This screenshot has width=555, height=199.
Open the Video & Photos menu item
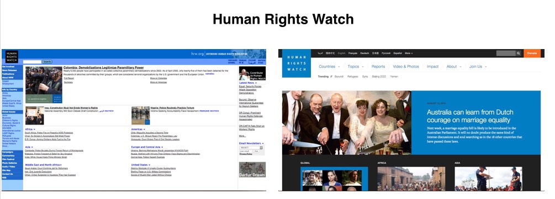click(406, 67)
